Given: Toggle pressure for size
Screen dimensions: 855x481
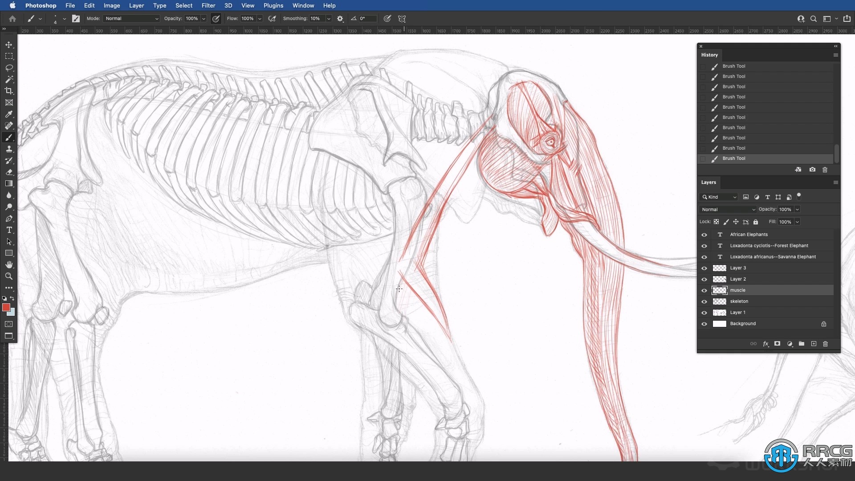Looking at the screenshot, I should pos(387,19).
